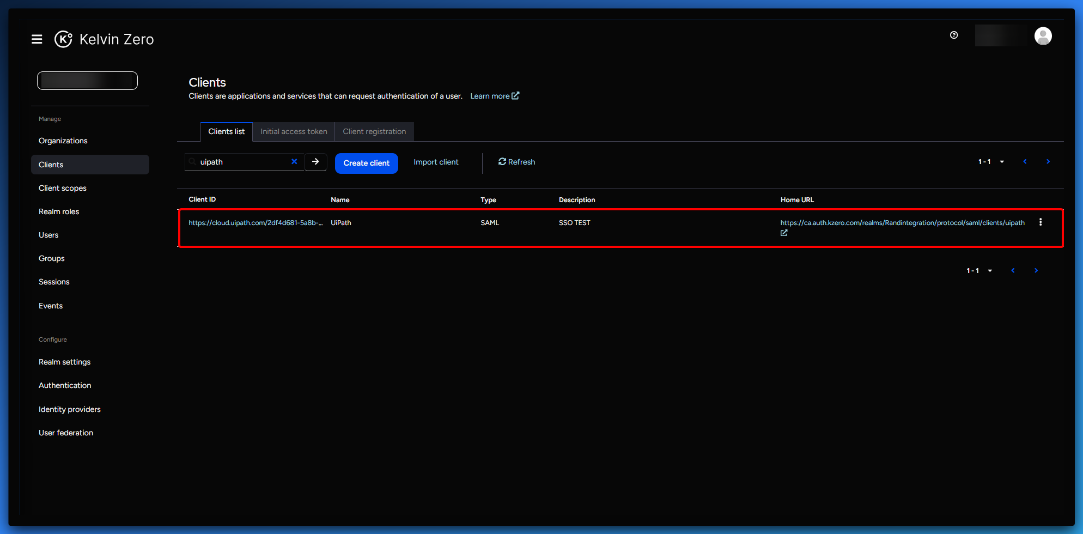Focus the client search input field
The height and width of the screenshot is (534, 1083).
[x=244, y=162]
